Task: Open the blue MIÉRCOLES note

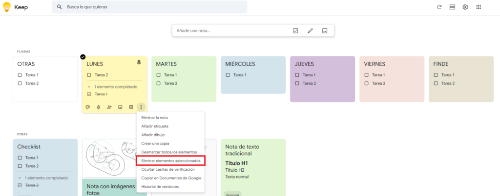Action: point(253,75)
